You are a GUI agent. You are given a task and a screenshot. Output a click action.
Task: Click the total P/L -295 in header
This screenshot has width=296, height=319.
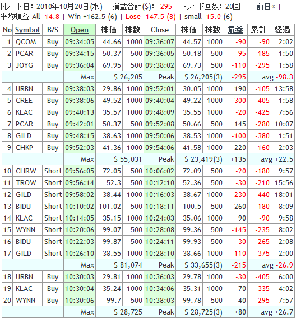pyautogui.click(x=165, y=7)
